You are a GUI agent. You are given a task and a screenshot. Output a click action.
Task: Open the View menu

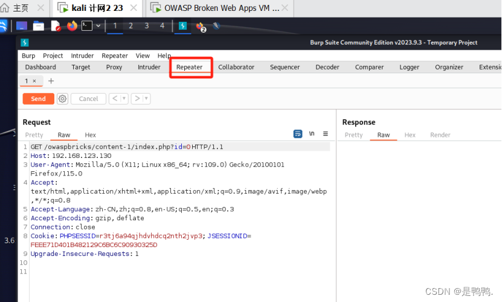point(143,56)
